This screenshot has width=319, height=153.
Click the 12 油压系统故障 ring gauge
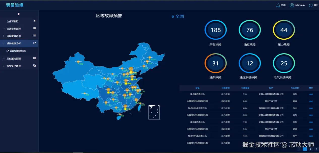click(x=250, y=63)
